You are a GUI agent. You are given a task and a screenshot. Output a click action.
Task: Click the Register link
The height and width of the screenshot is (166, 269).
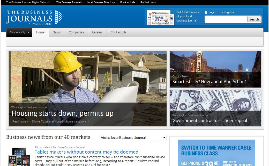pyautogui.click(x=229, y=12)
